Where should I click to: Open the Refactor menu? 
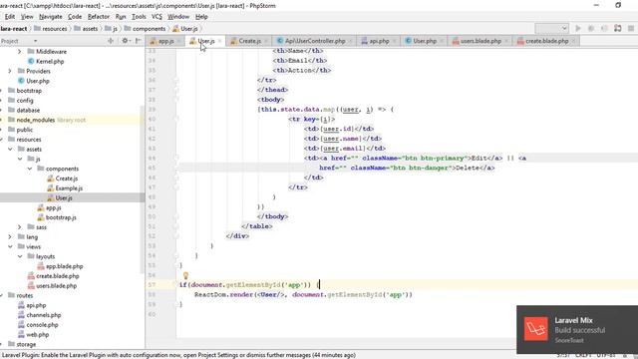99,17
